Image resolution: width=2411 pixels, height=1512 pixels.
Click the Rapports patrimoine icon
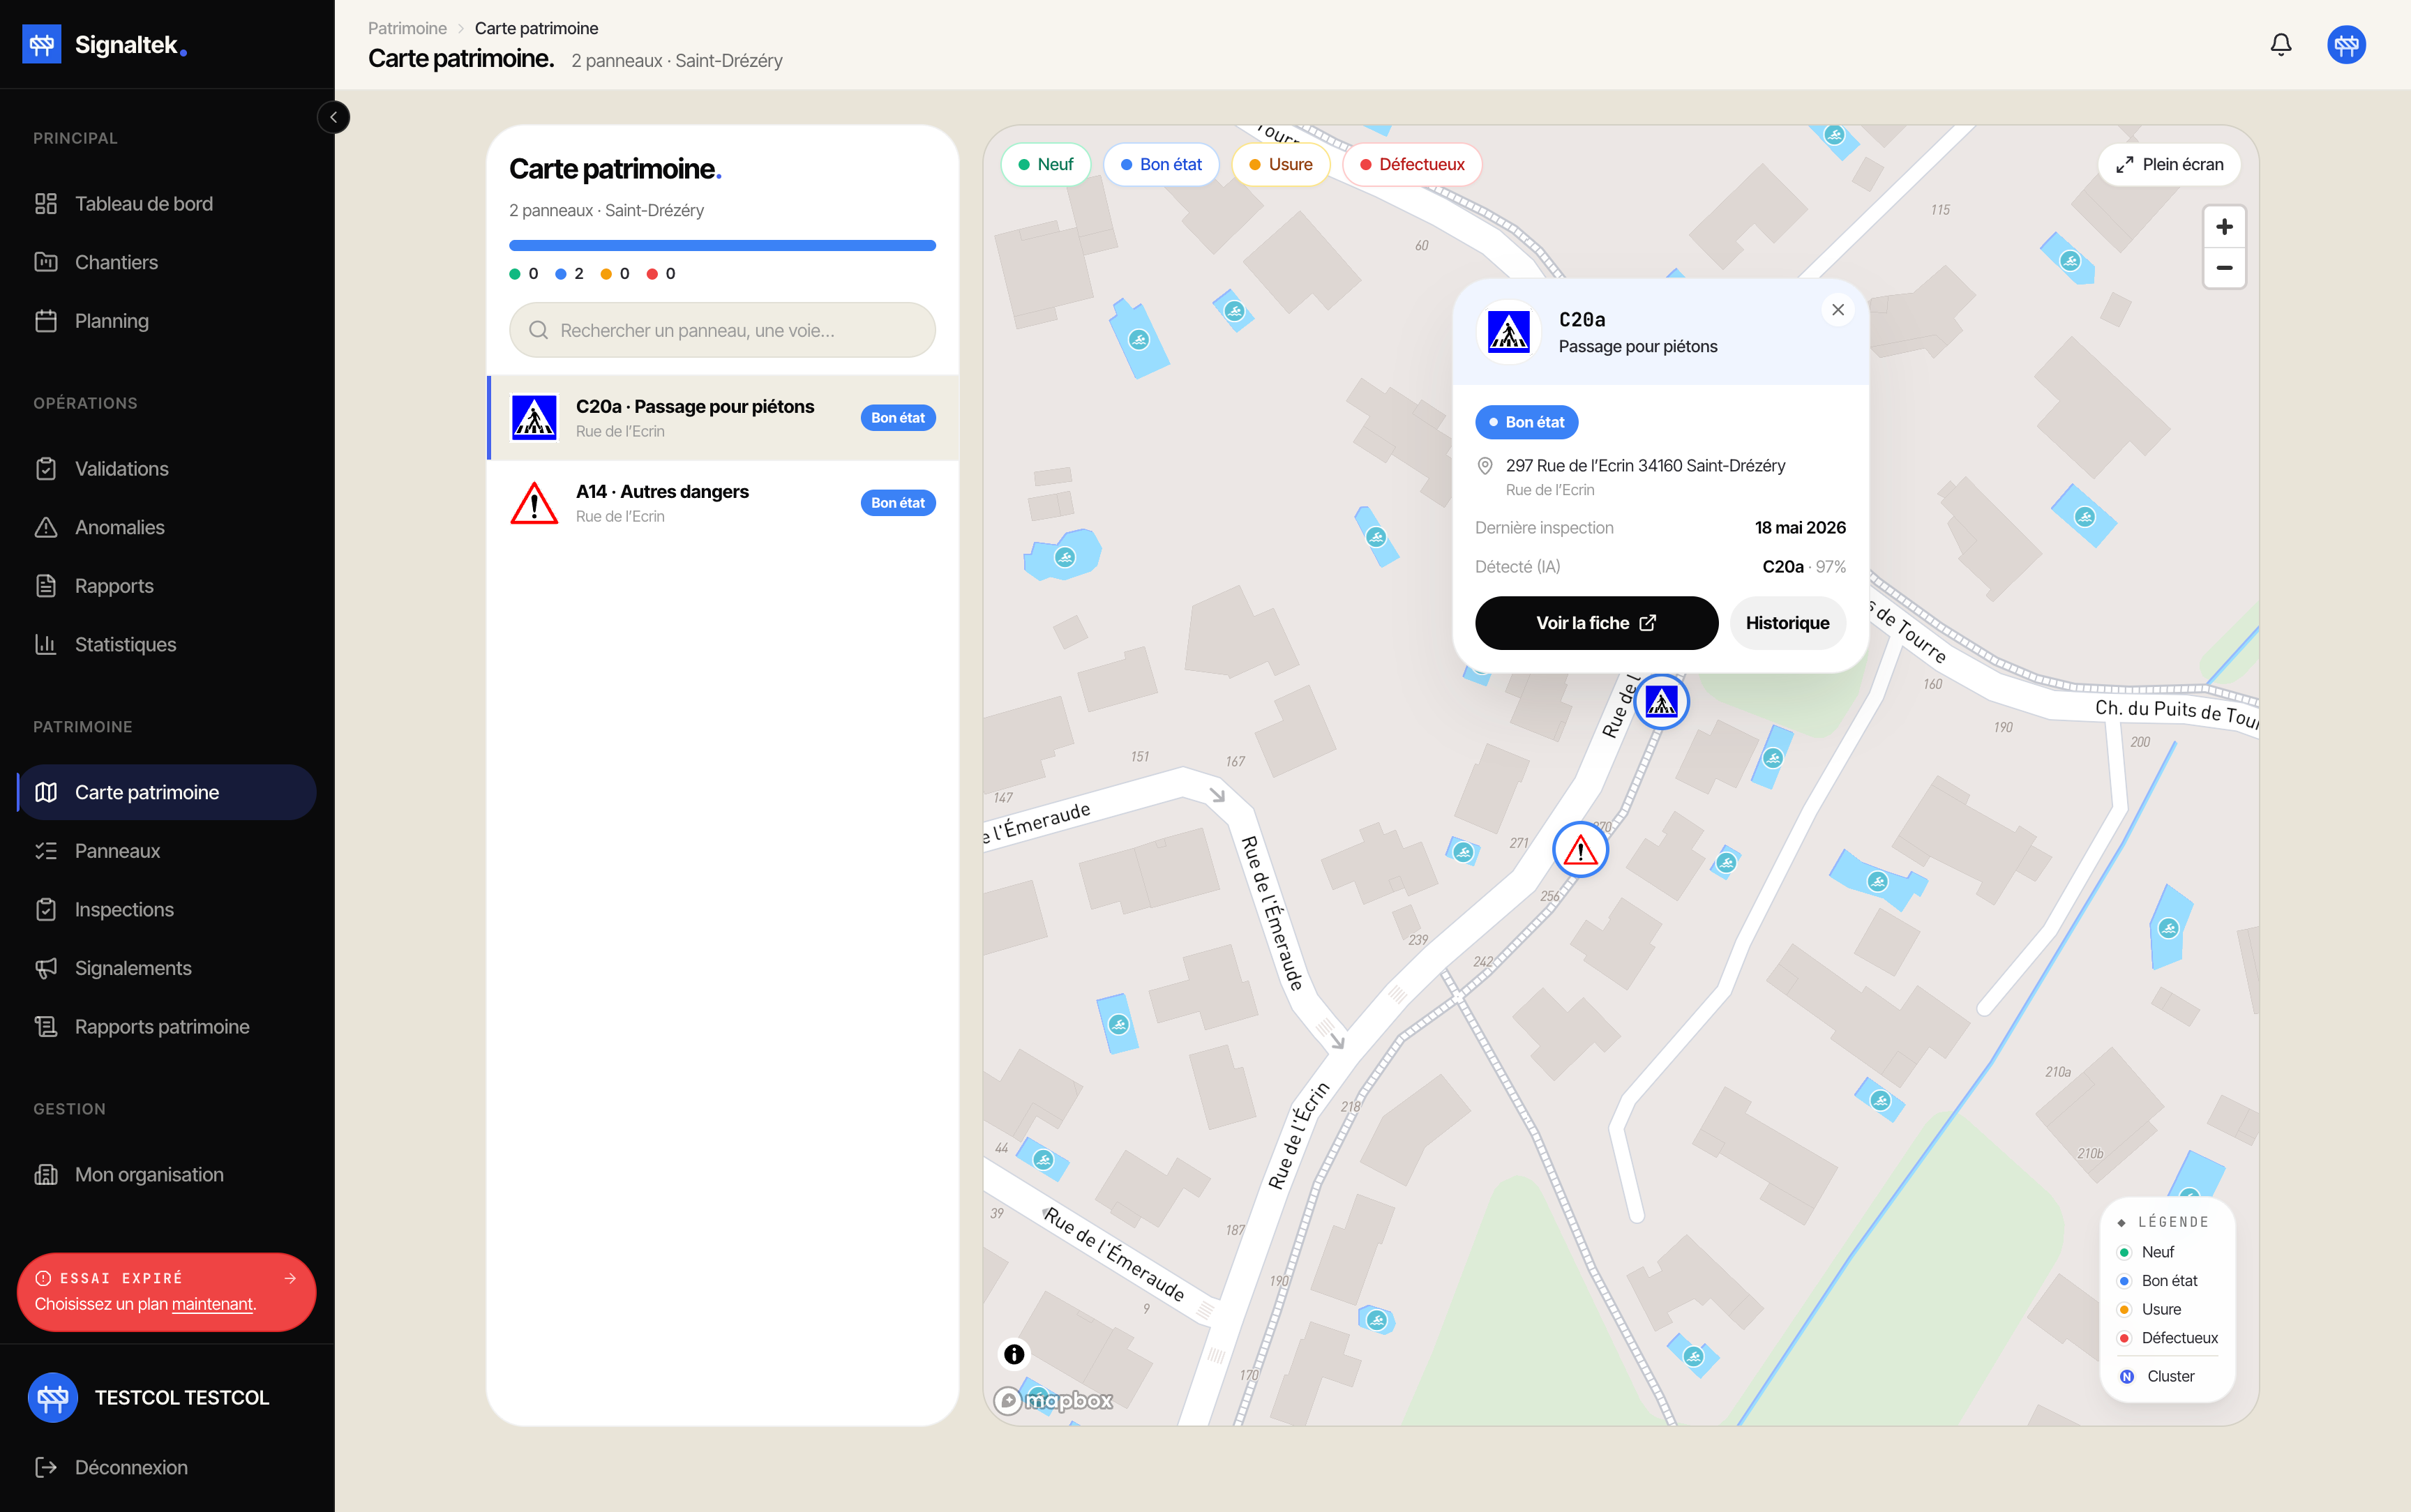click(46, 1027)
